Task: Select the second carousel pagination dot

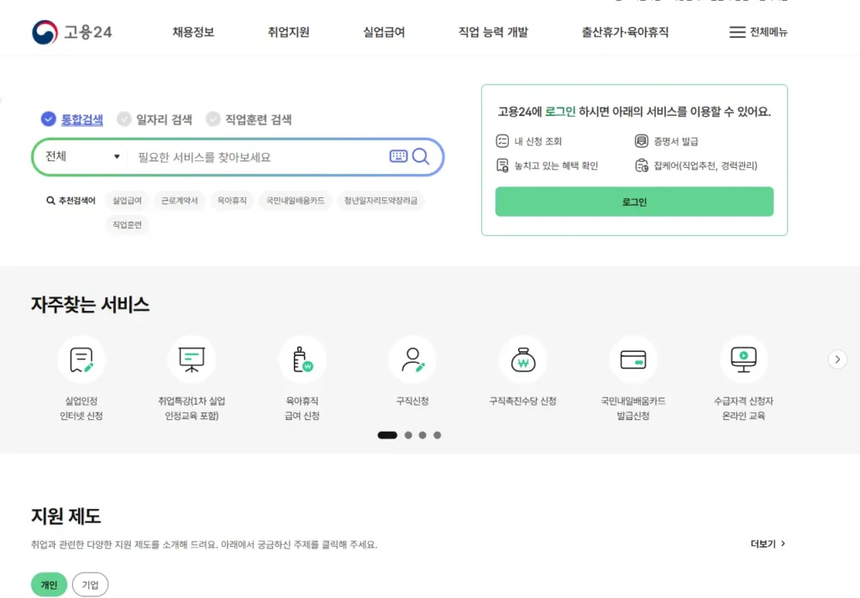Action: (407, 435)
